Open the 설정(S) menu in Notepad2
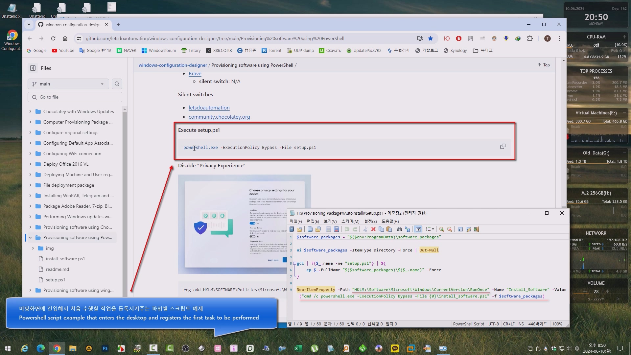 pos(370,221)
